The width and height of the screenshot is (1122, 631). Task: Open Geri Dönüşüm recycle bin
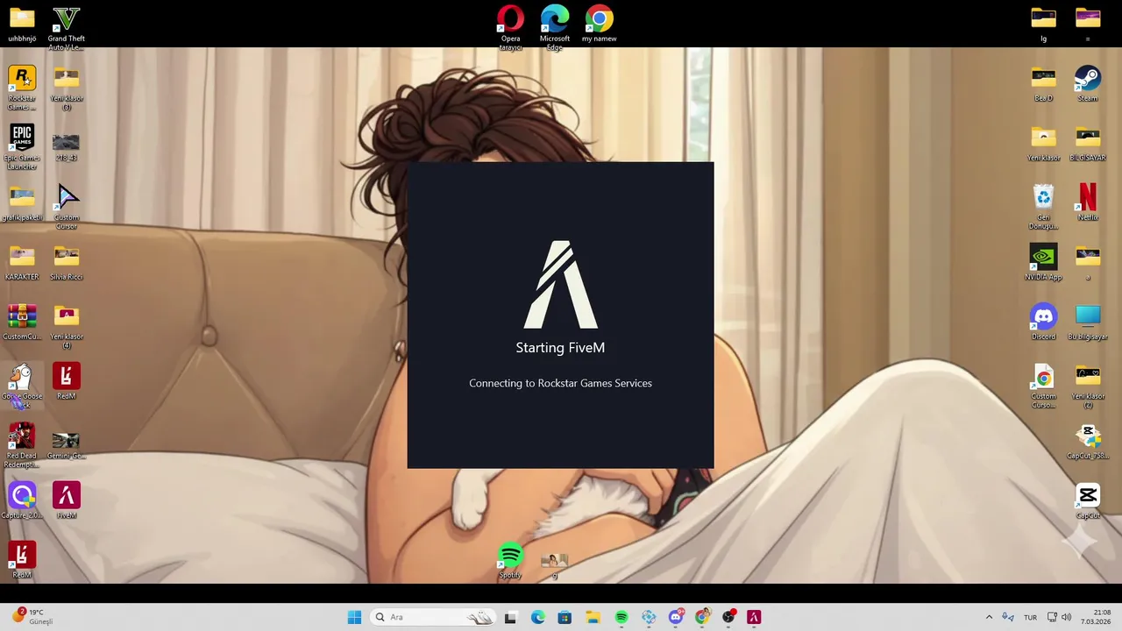[x=1043, y=207]
